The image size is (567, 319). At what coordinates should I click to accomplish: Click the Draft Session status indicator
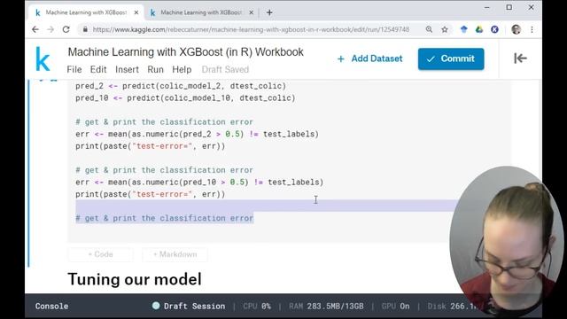pyautogui.click(x=189, y=306)
